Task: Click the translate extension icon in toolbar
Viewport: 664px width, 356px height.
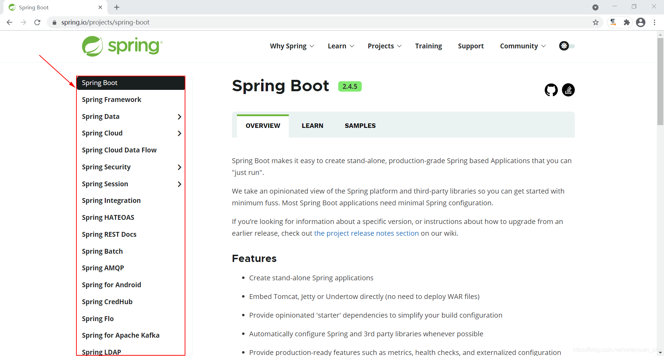Action: click(613, 22)
